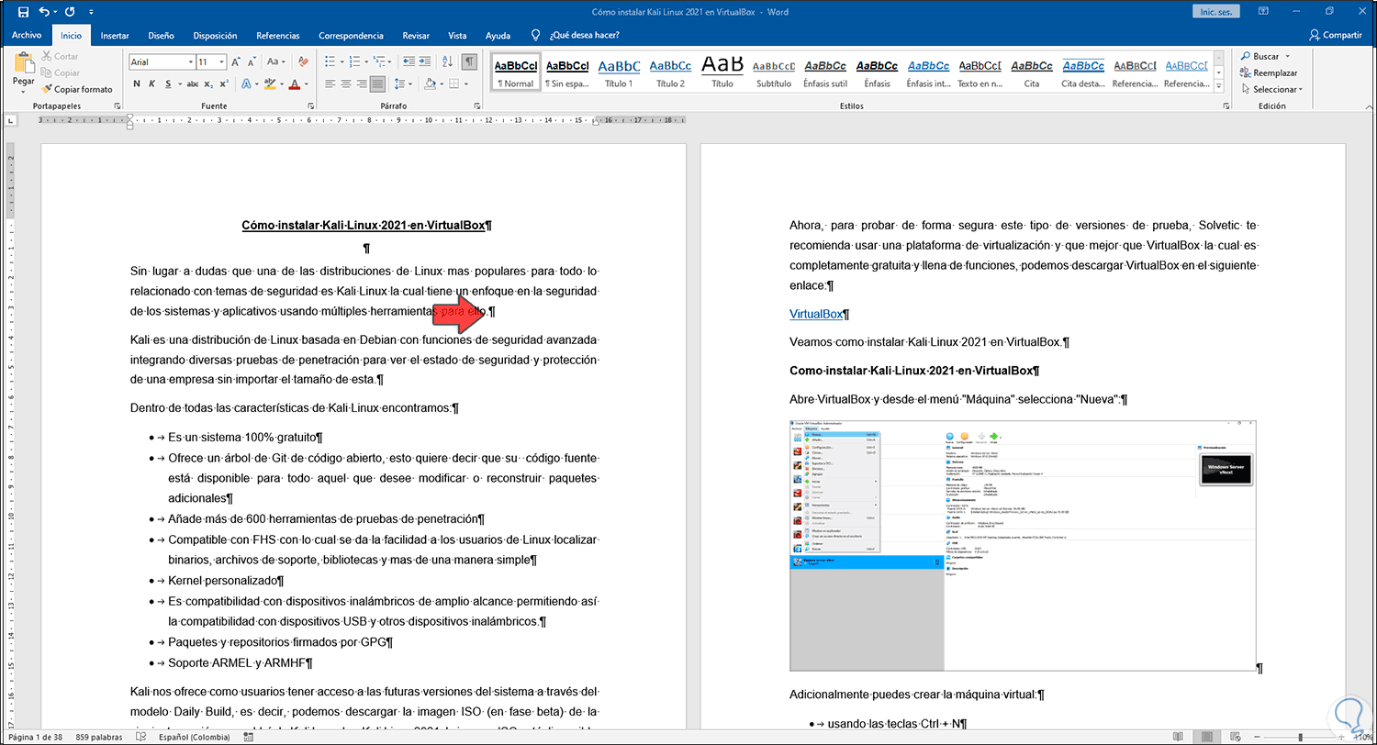Apply subscript formatting
This screenshot has height=745, width=1377.
click(x=208, y=83)
